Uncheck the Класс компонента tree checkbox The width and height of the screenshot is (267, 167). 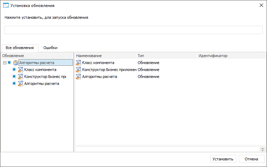[x=14, y=70]
